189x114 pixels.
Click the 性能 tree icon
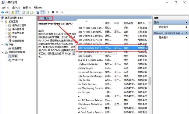10,37
